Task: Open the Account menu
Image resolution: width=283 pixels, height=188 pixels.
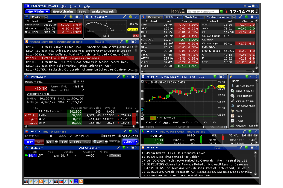Action: [75, 6]
